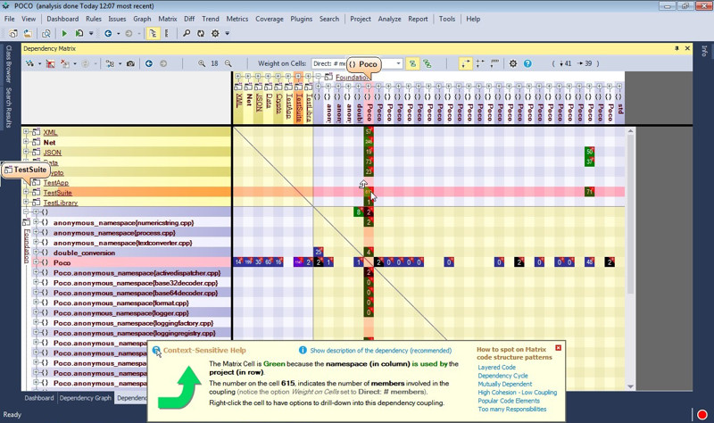
Task: Click the blue back navigation icon in main toolbar
Action: [x=108, y=33]
